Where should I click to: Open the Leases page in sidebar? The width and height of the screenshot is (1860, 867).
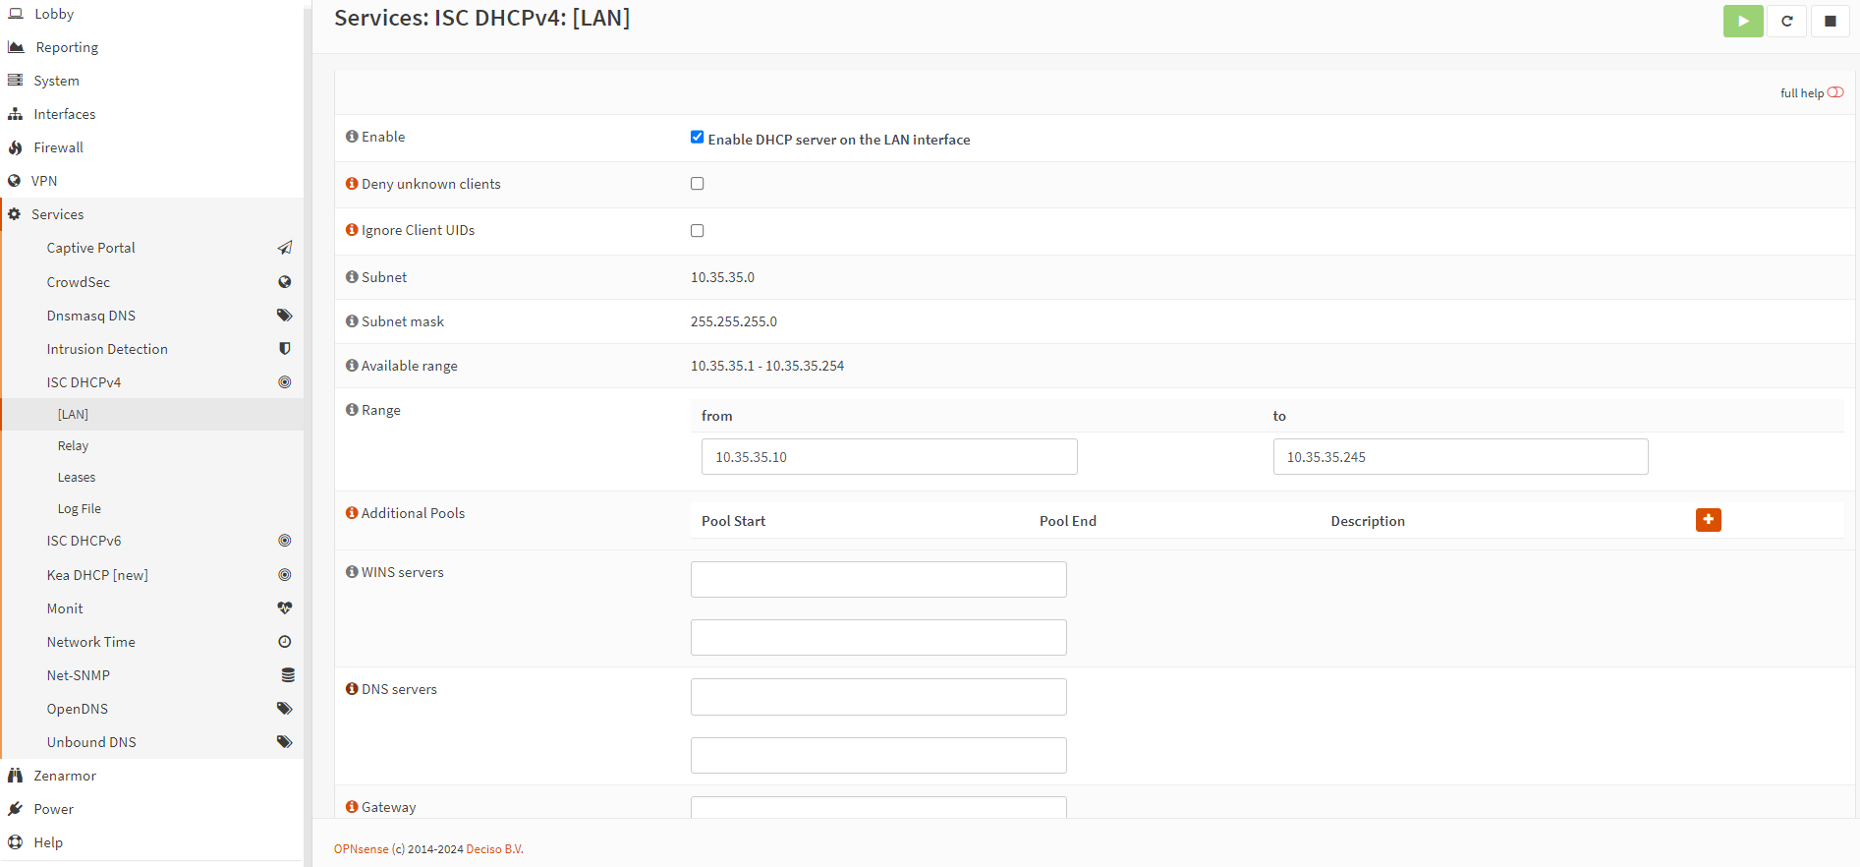[77, 478]
